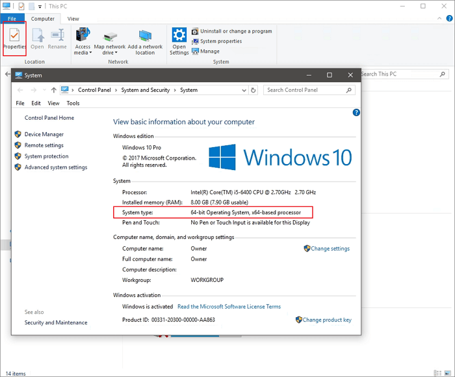This screenshot has height=377, width=455.
Task: Click the Change product key link
Action: point(327,320)
